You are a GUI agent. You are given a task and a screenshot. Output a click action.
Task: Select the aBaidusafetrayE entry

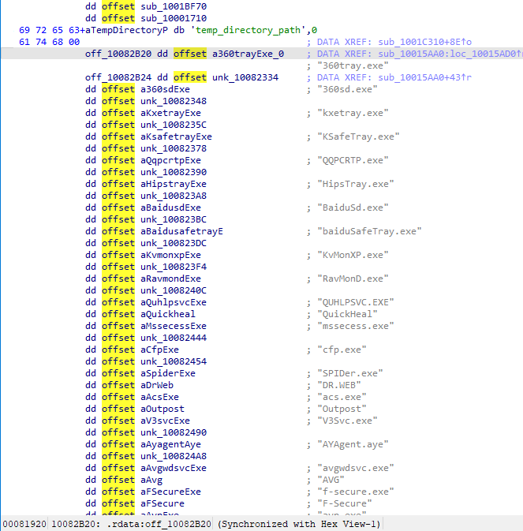click(x=181, y=232)
